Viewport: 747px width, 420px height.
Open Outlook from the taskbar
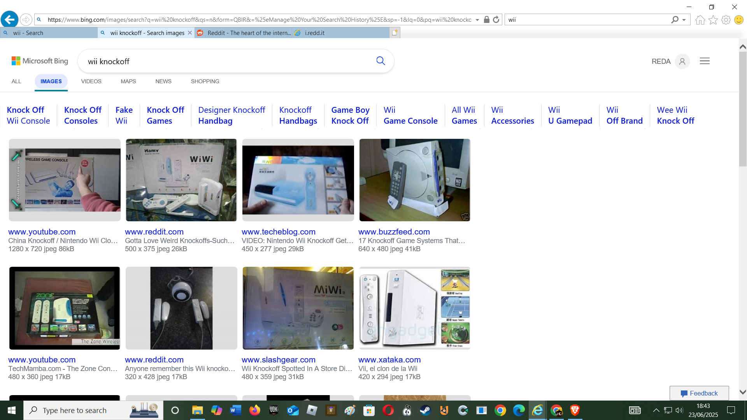coord(293,410)
